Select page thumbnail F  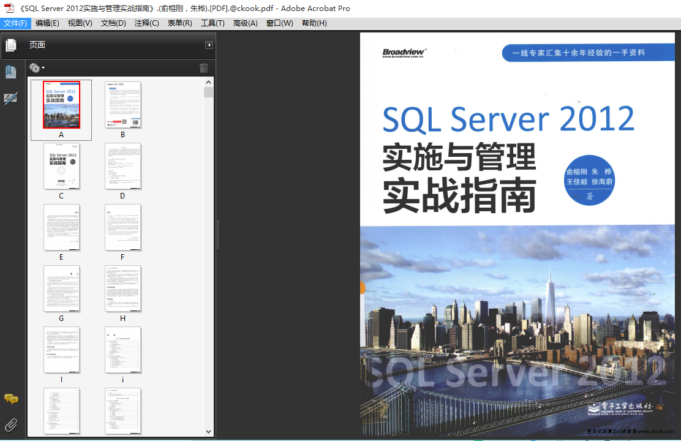[x=122, y=227]
